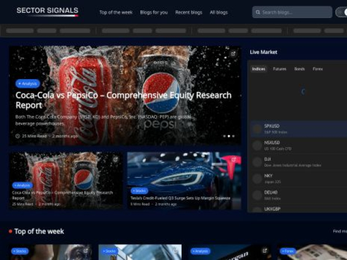Select the first carousel dot on hero banner
This screenshot has height=260, width=347.
(x=224, y=136)
